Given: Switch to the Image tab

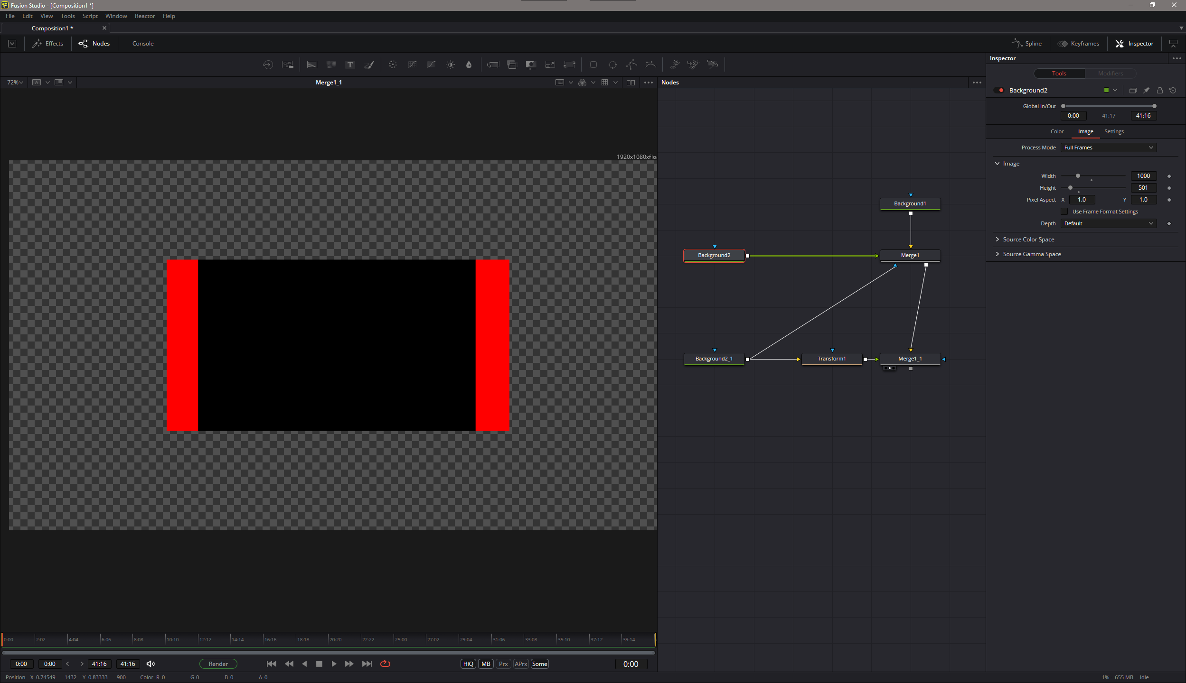Looking at the screenshot, I should click(x=1086, y=131).
